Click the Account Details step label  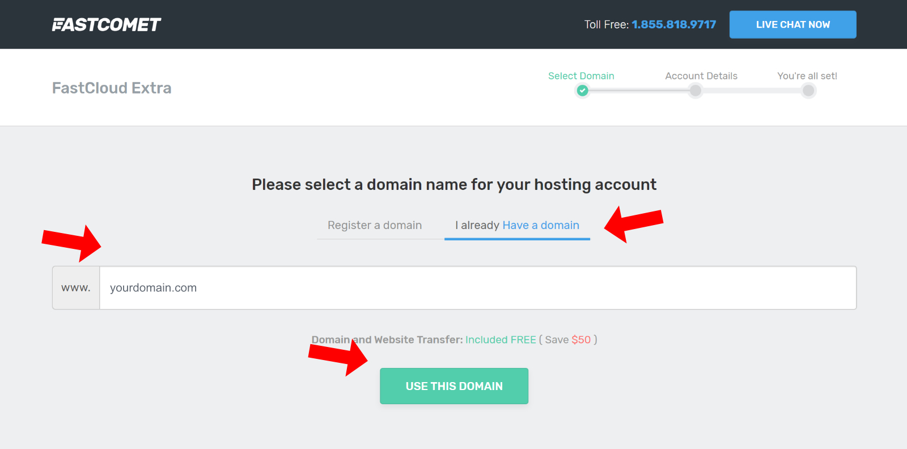(x=701, y=76)
